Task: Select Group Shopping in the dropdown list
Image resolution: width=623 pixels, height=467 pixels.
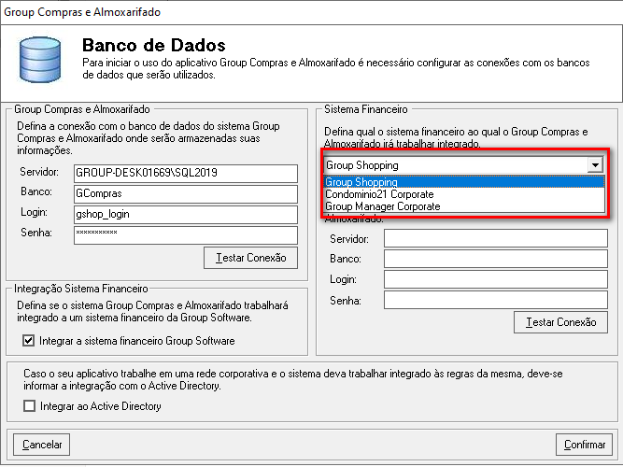Action: tap(464, 182)
